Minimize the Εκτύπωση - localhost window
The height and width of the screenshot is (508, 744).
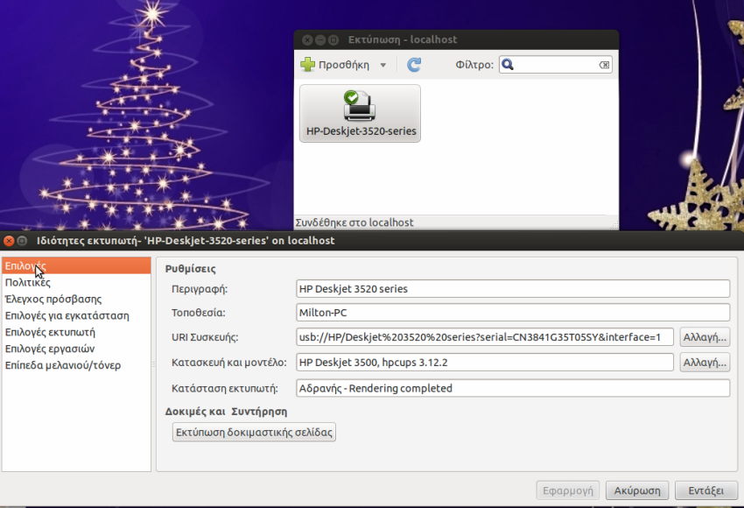[x=320, y=40]
